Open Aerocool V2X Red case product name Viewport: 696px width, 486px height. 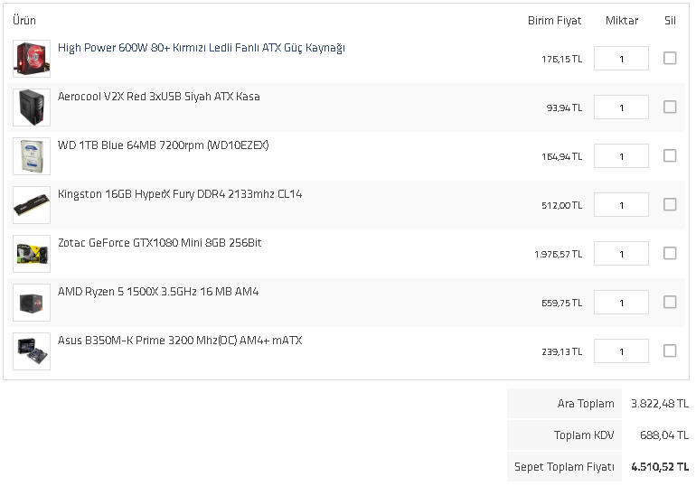158,97
